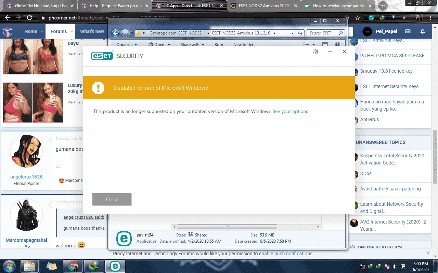
Task: Click 'enable push notifications' link
Action: 285,254
